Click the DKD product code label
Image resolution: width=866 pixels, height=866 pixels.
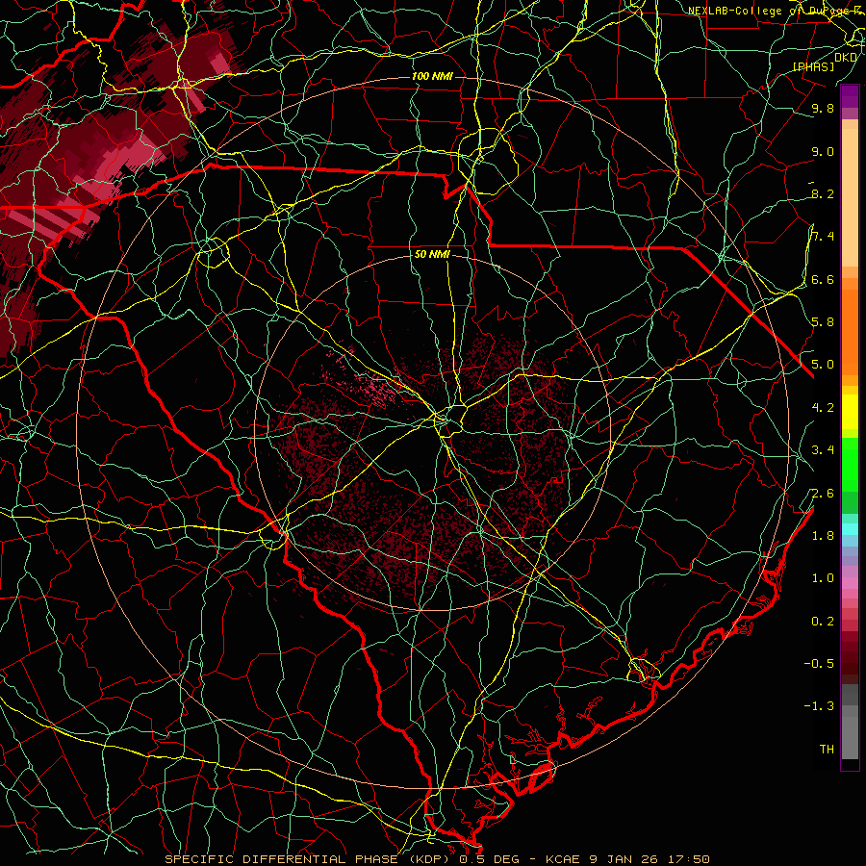(x=846, y=57)
